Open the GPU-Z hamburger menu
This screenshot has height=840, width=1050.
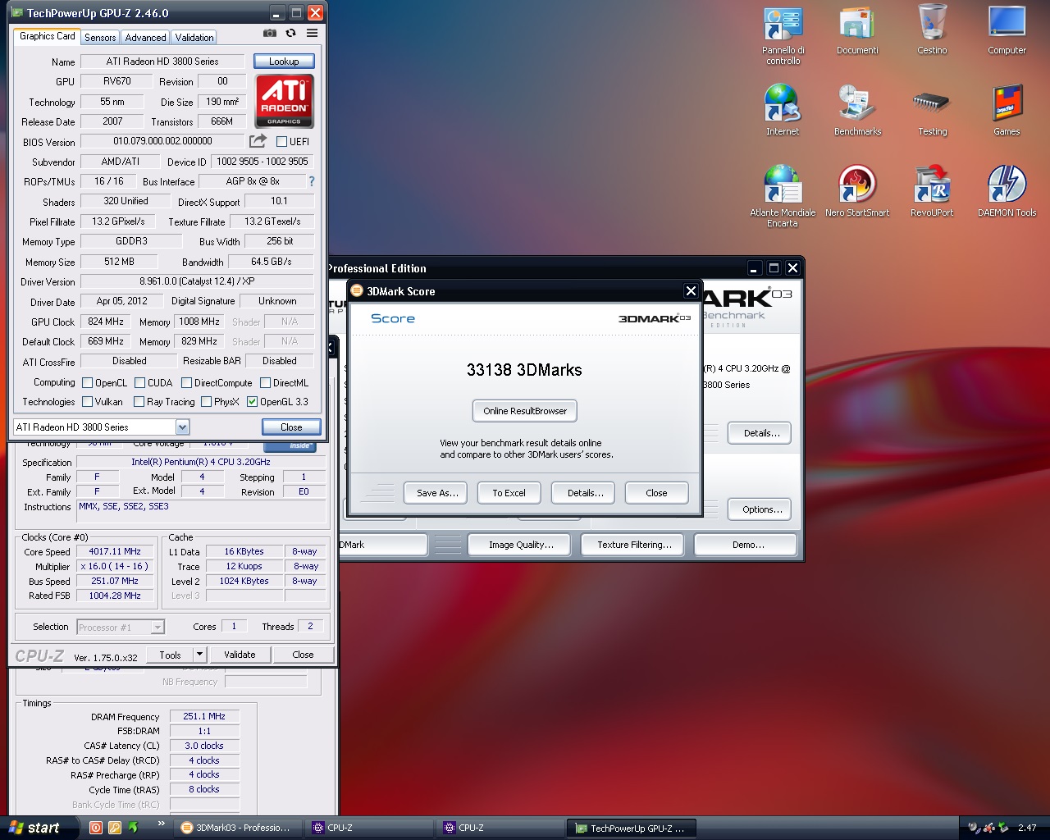coord(312,34)
